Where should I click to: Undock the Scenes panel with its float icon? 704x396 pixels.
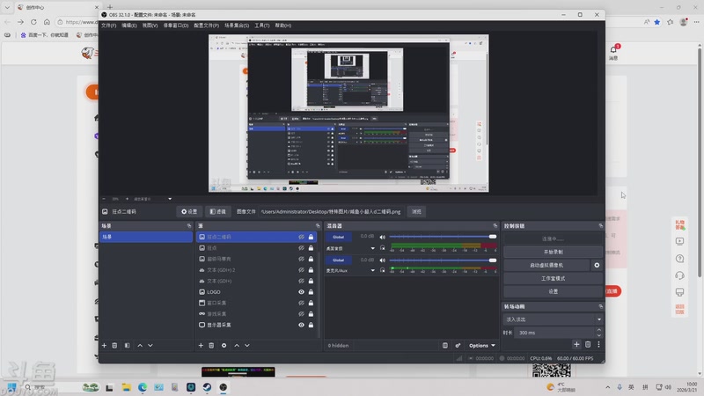pyautogui.click(x=189, y=225)
